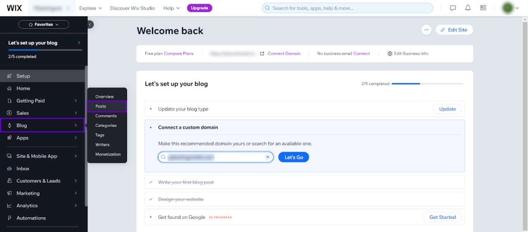Viewport: 528px width, 232px height.
Task: Clear the domain search field with X
Action: (x=267, y=157)
